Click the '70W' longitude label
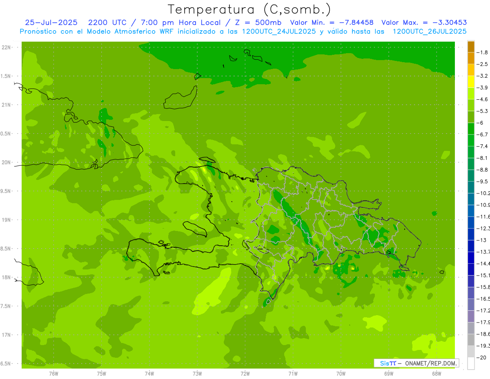This screenshot has height=379, width=490. coord(341,374)
